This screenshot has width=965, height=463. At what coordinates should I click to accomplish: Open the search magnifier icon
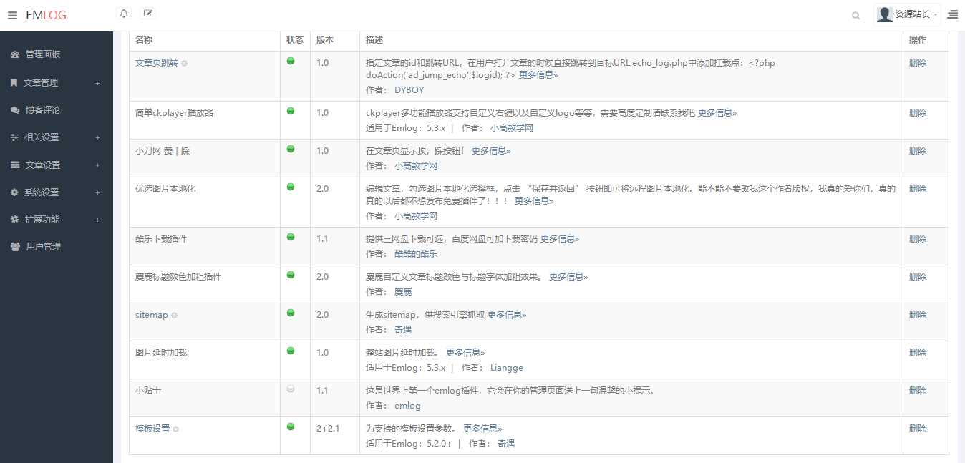point(856,15)
